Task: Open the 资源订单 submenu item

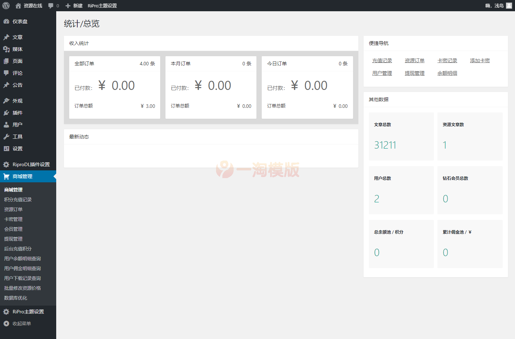Action: 13,209
